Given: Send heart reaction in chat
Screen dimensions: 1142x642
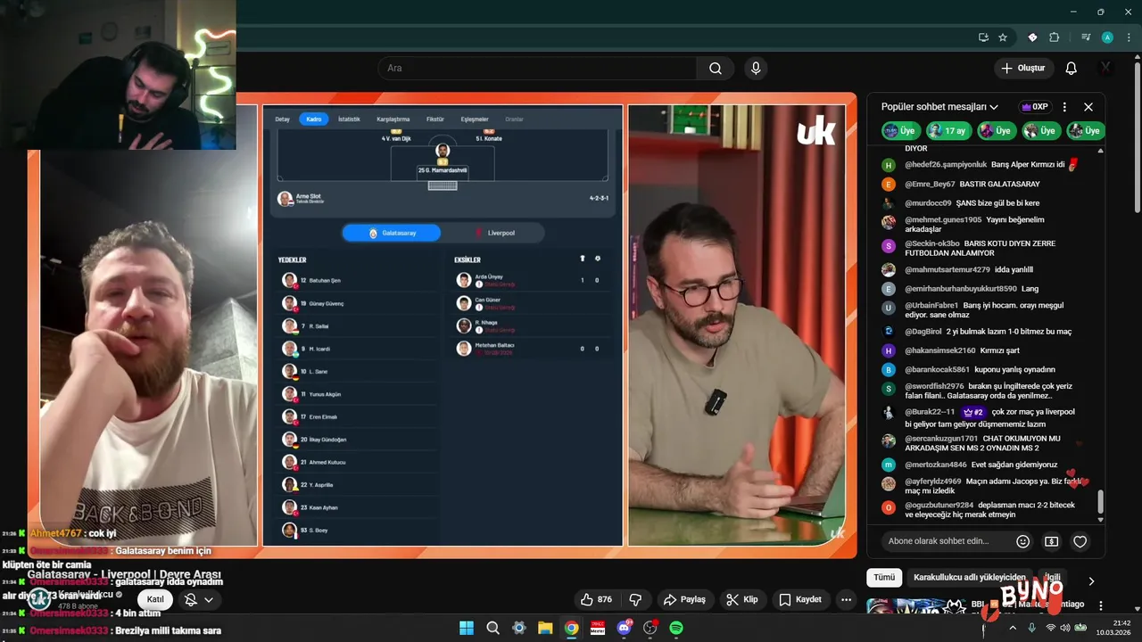Looking at the screenshot, I should (1080, 541).
